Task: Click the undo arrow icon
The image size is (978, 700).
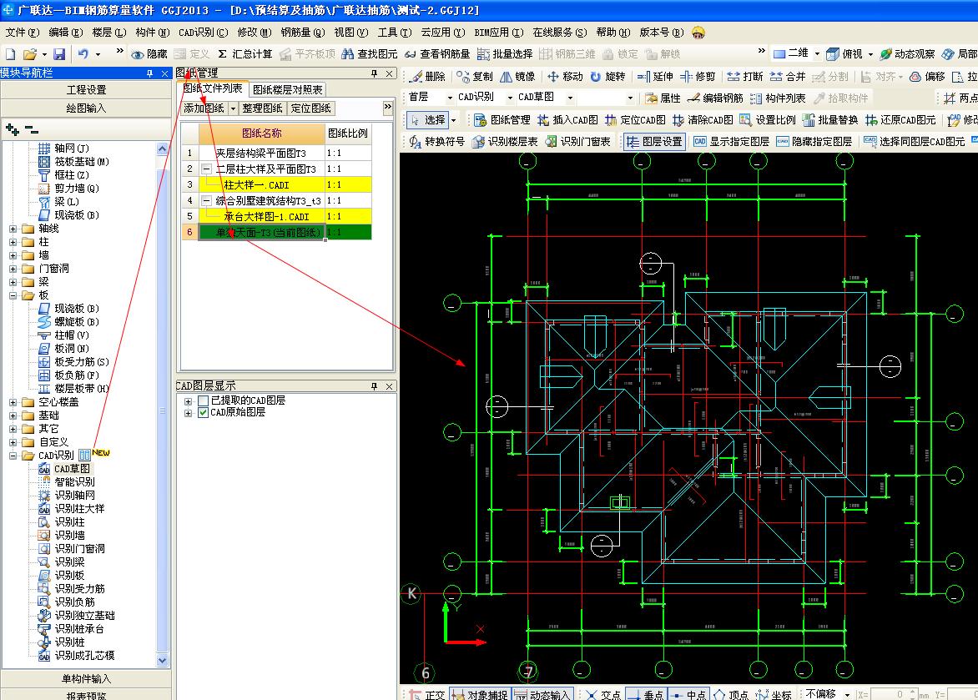Action: pos(83,54)
